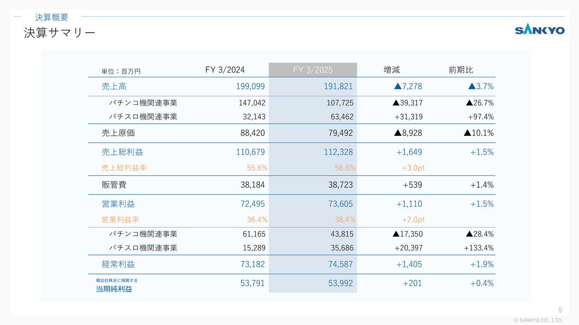Select the ▲3.7% ratio value
Viewport: 579px width, 325px height.
[481, 86]
